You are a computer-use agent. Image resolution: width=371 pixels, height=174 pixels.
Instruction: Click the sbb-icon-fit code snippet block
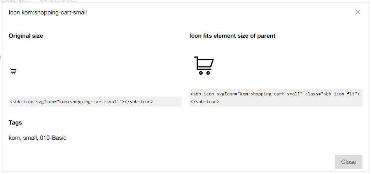pyautogui.click(x=275, y=98)
